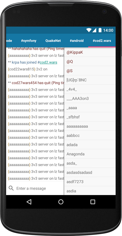Select the #cod2.wars tab
Screen dimensions: 122x236
pyautogui.click(x=102, y=41)
